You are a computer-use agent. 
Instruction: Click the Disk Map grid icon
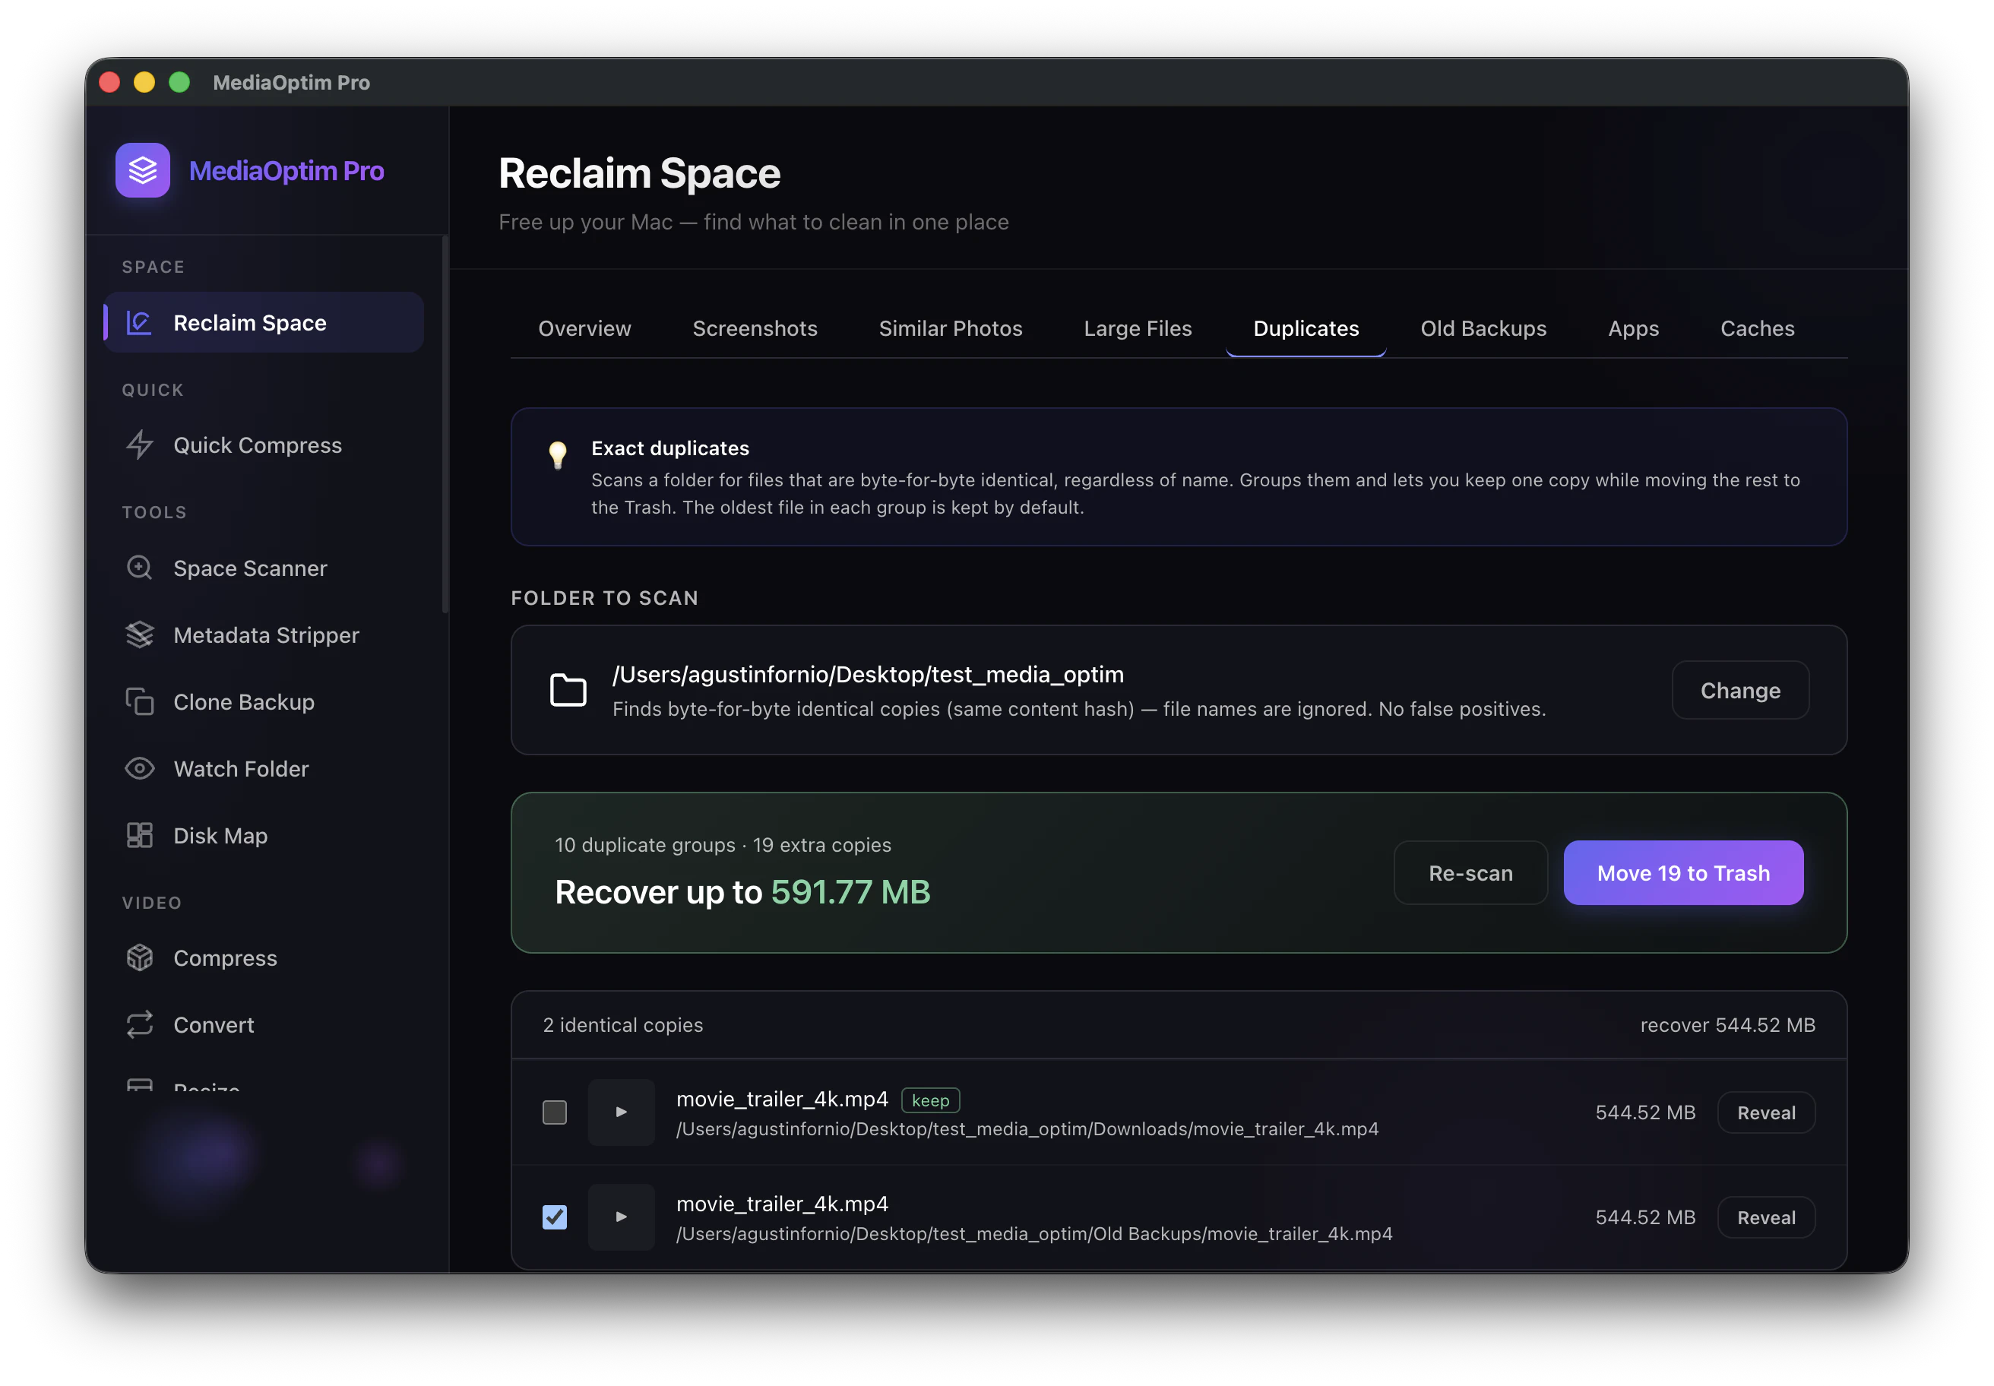click(139, 835)
